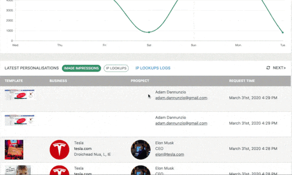Click the Saturday data point on chart
This screenshot has width=292, height=175.
point(149,33)
